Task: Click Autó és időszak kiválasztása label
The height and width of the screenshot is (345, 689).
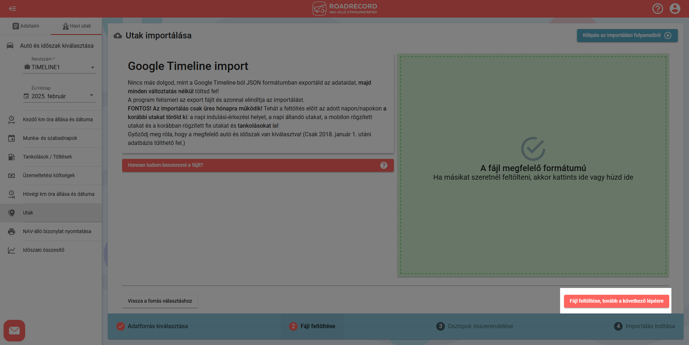Action: click(x=57, y=46)
